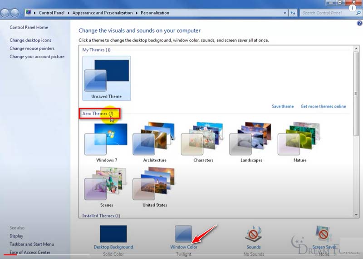Screen dimensions: 363x259
Task: Apply the Nature theme
Action: click(x=300, y=142)
